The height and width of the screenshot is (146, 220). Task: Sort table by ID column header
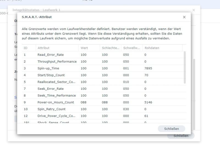pos(29,48)
